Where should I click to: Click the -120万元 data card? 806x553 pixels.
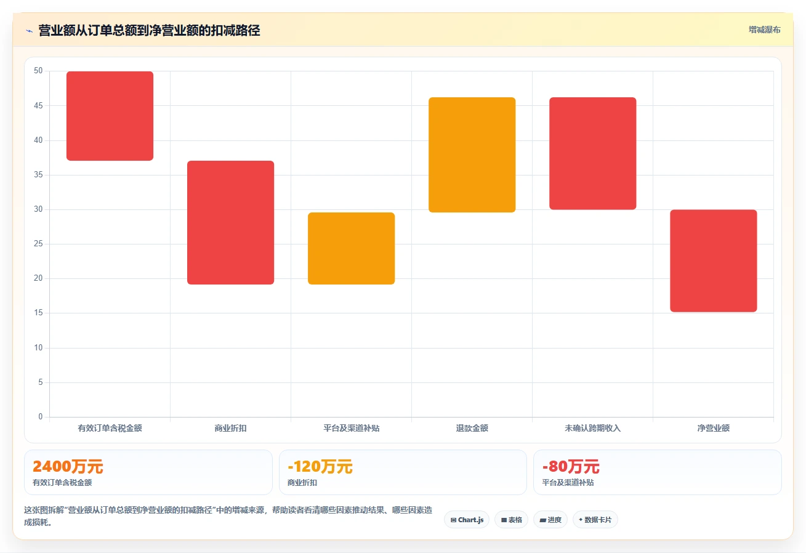point(403,472)
